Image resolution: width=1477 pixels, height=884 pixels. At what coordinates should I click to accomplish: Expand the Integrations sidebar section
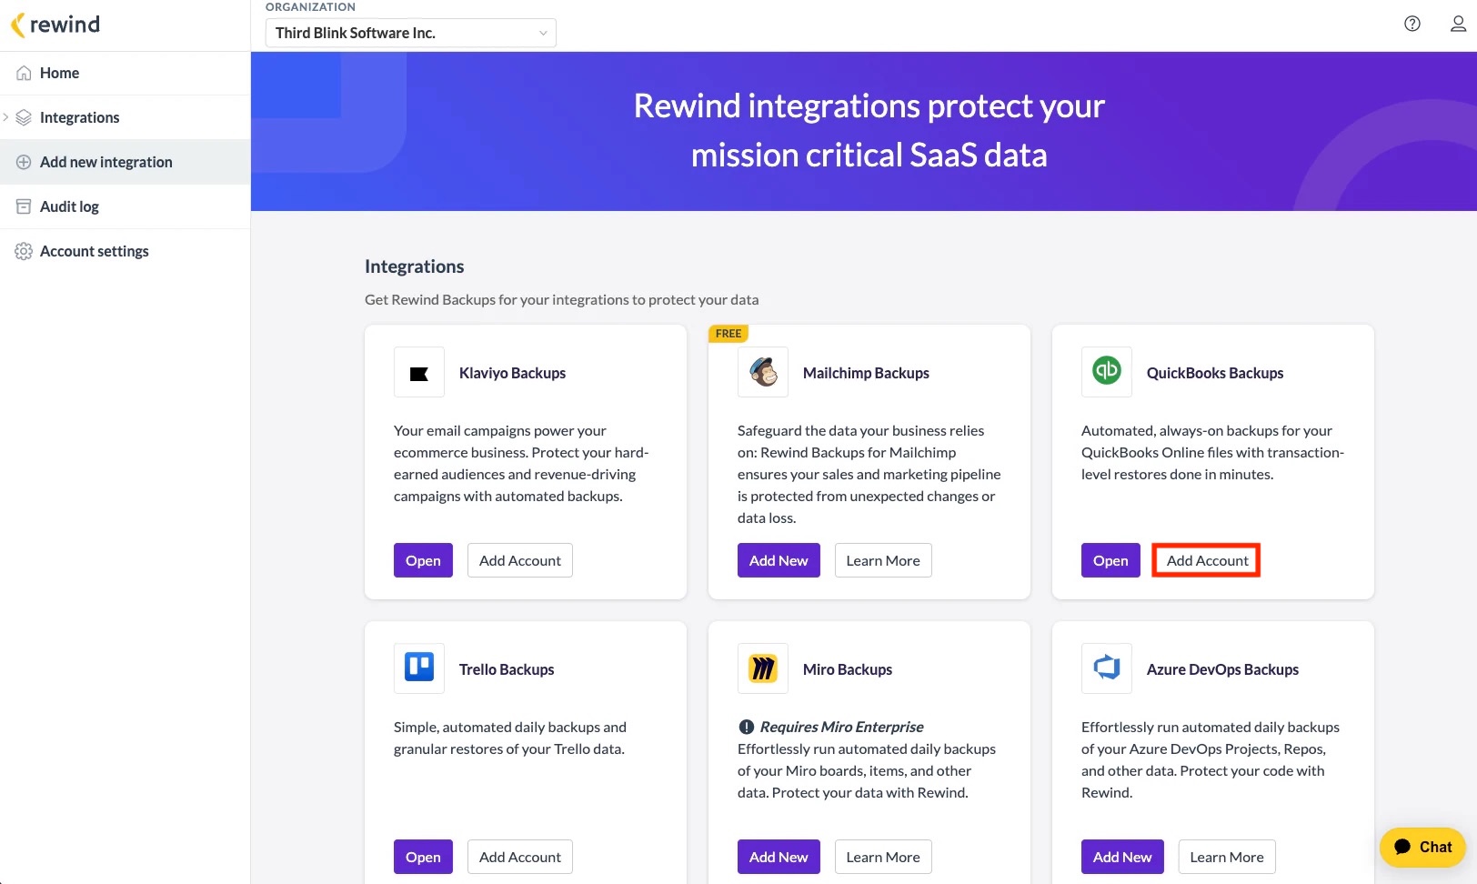[7, 117]
